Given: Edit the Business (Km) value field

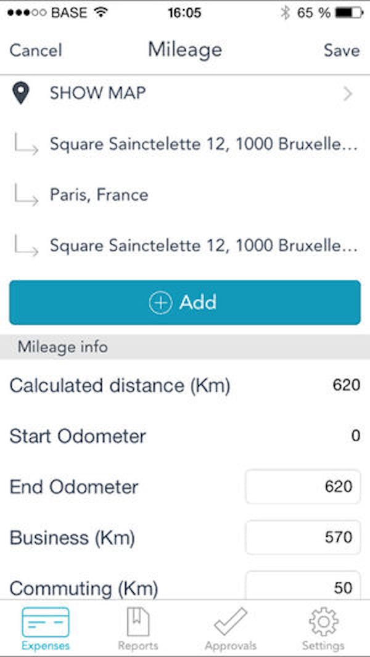Looking at the screenshot, I should click(x=302, y=537).
